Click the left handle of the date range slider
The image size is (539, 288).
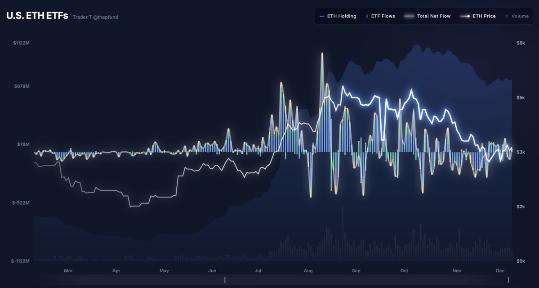[x=225, y=280]
